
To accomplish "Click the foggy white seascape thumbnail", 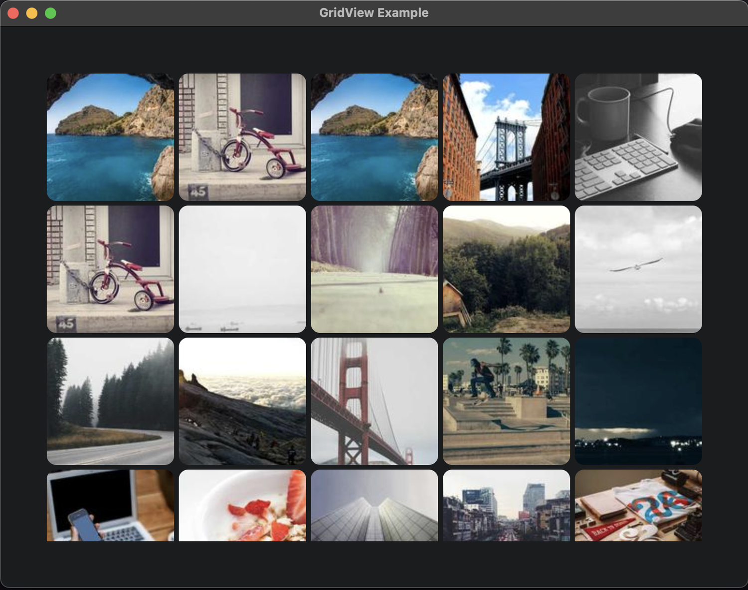I will (x=242, y=268).
